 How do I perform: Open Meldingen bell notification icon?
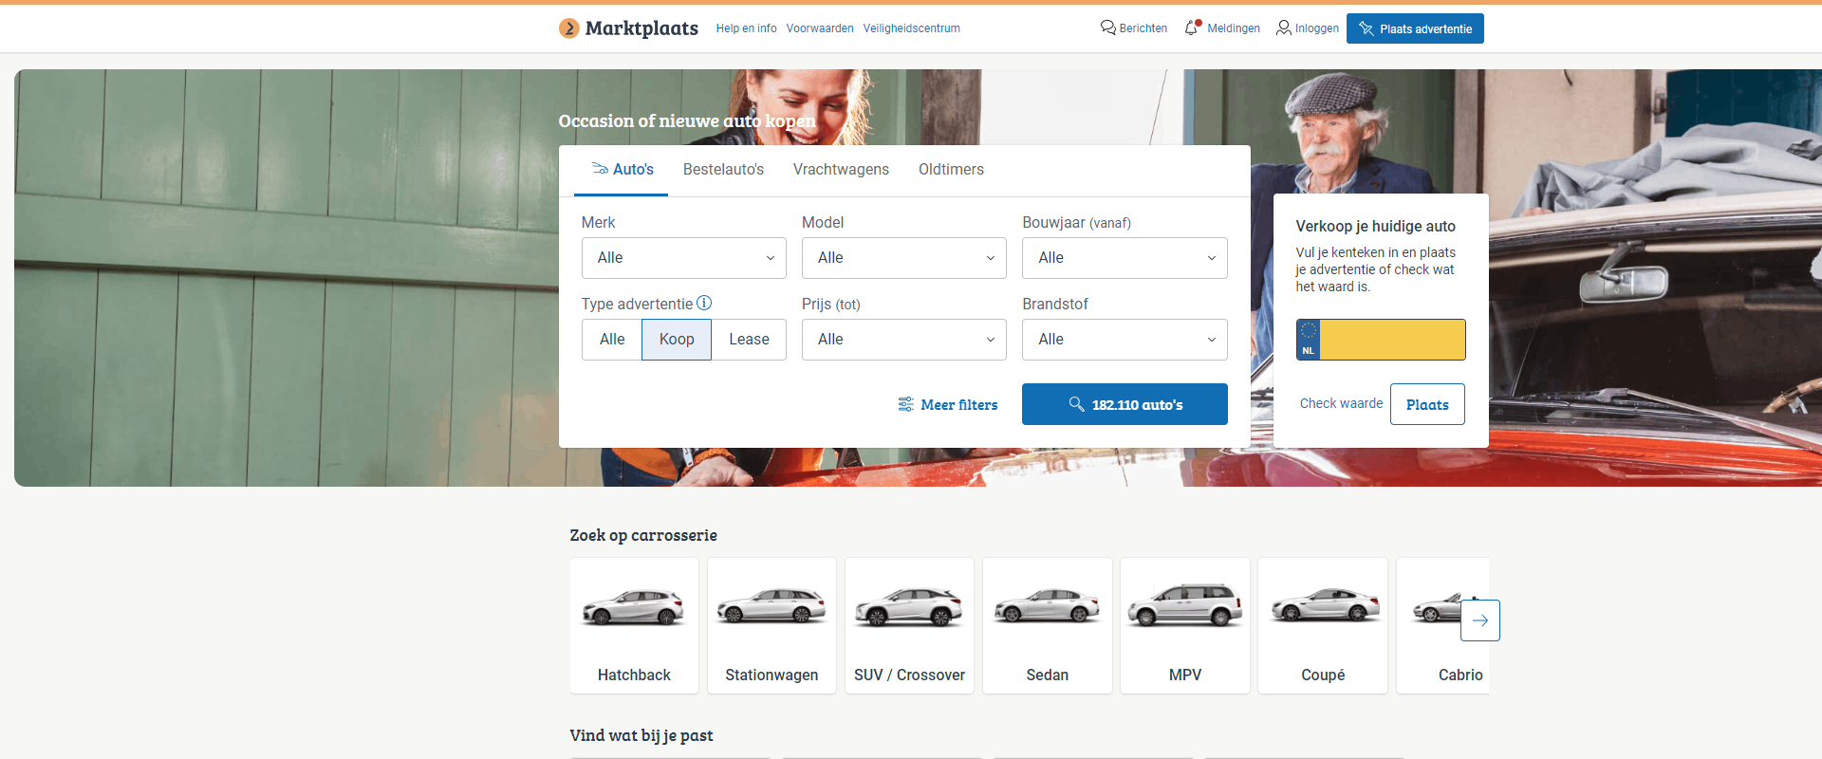pyautogui.click(x=1193, y=28)
